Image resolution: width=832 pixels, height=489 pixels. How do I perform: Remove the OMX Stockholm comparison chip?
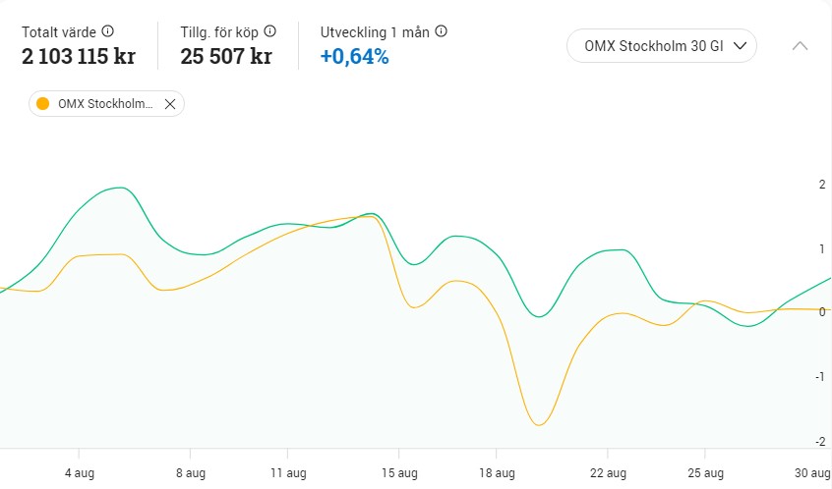[170, 104]
